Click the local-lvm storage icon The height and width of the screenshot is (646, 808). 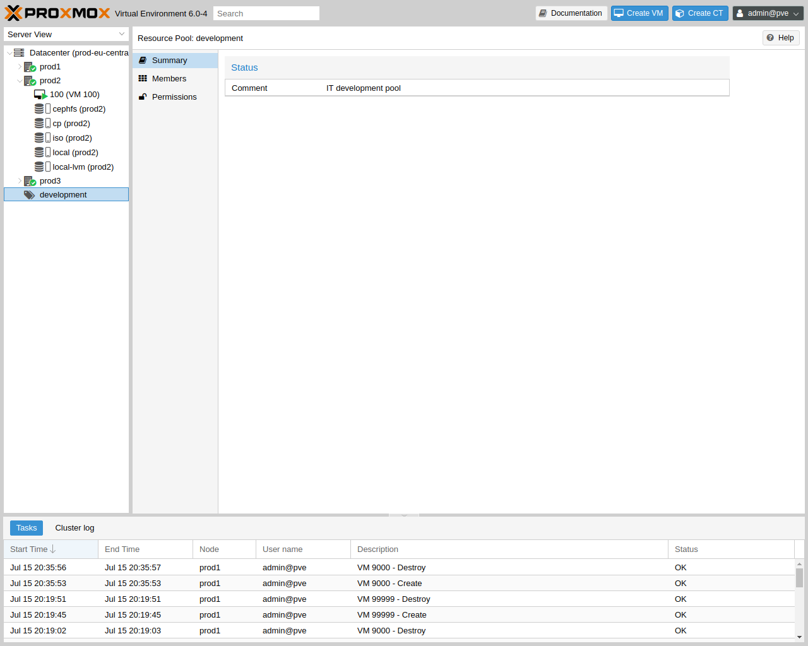pyautogui.click(x=40, y=167)
